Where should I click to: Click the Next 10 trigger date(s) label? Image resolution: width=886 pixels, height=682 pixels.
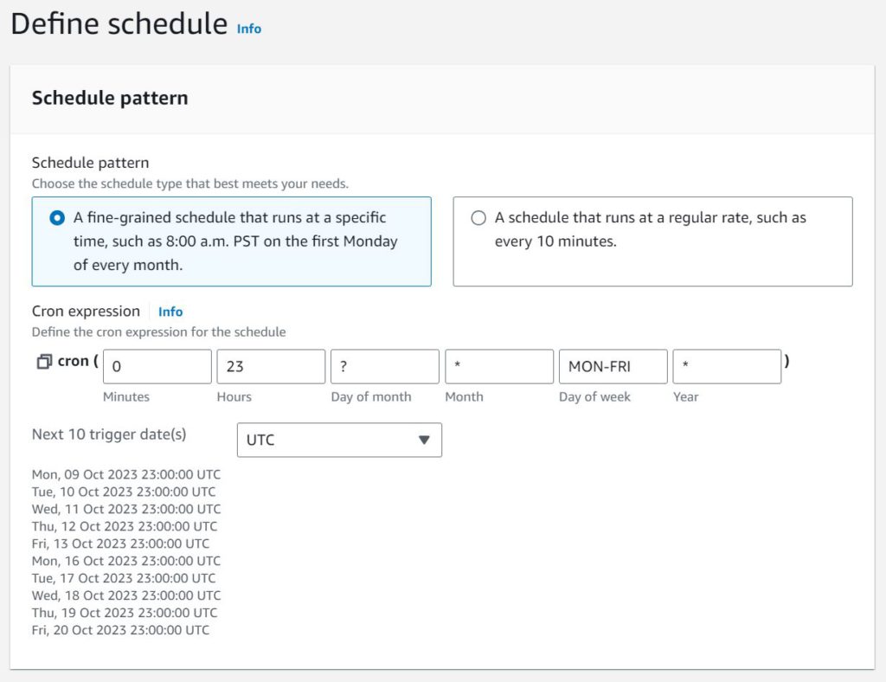tap(109, 434)
